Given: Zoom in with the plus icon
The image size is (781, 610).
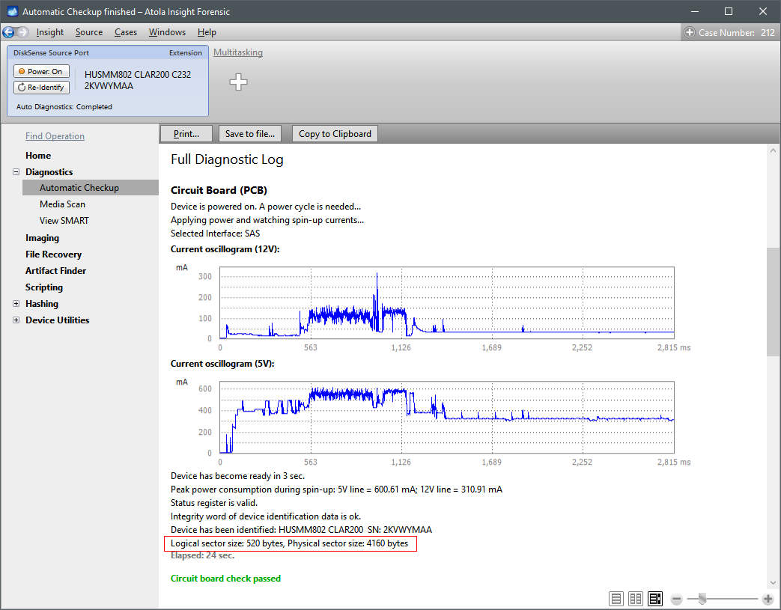Looking at the screenshot, I should (768, 599).
